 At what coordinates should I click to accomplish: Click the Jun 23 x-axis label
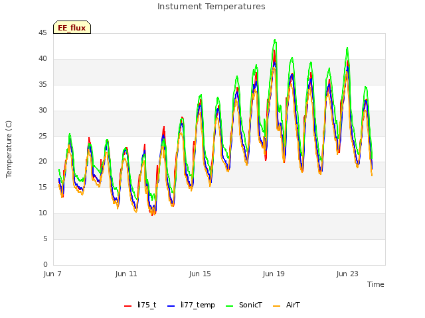coord(347,274)
